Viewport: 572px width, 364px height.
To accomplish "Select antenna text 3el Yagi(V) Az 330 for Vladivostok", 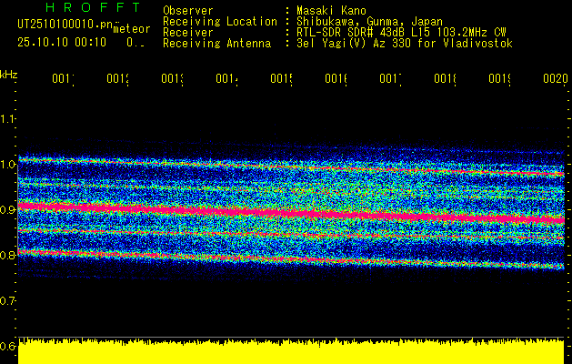I will [x=405, y=44].
